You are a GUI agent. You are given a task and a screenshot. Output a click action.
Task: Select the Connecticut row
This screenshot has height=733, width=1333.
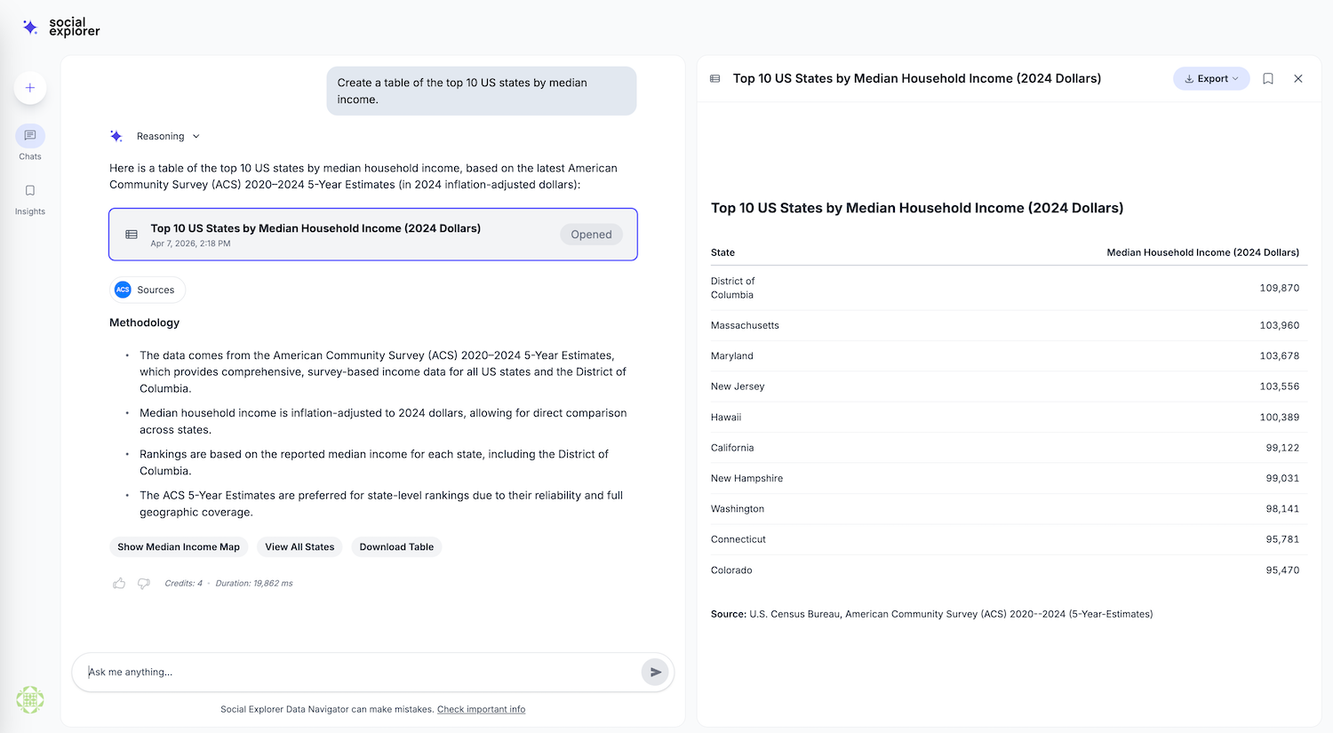pyautogui.click(x=1009, y=540)
